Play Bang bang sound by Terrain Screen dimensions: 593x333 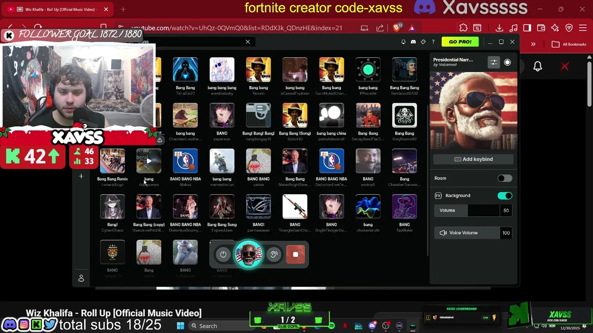point(259,70)
